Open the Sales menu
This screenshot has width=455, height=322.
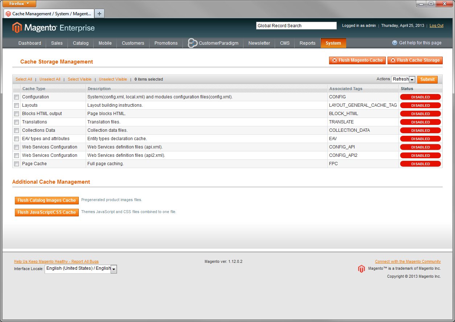[x=57, y=43]
